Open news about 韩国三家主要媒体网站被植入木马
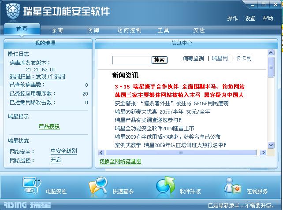 [x=179, y=95]
